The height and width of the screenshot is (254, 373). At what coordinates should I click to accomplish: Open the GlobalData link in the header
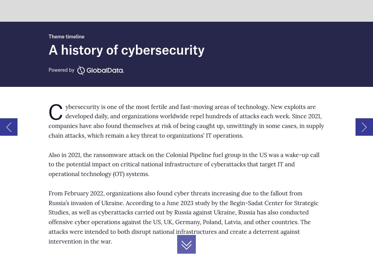coord(100,70)
